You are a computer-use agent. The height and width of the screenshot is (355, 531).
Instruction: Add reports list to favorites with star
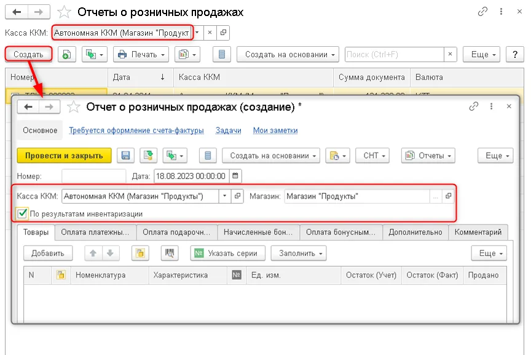64,12
